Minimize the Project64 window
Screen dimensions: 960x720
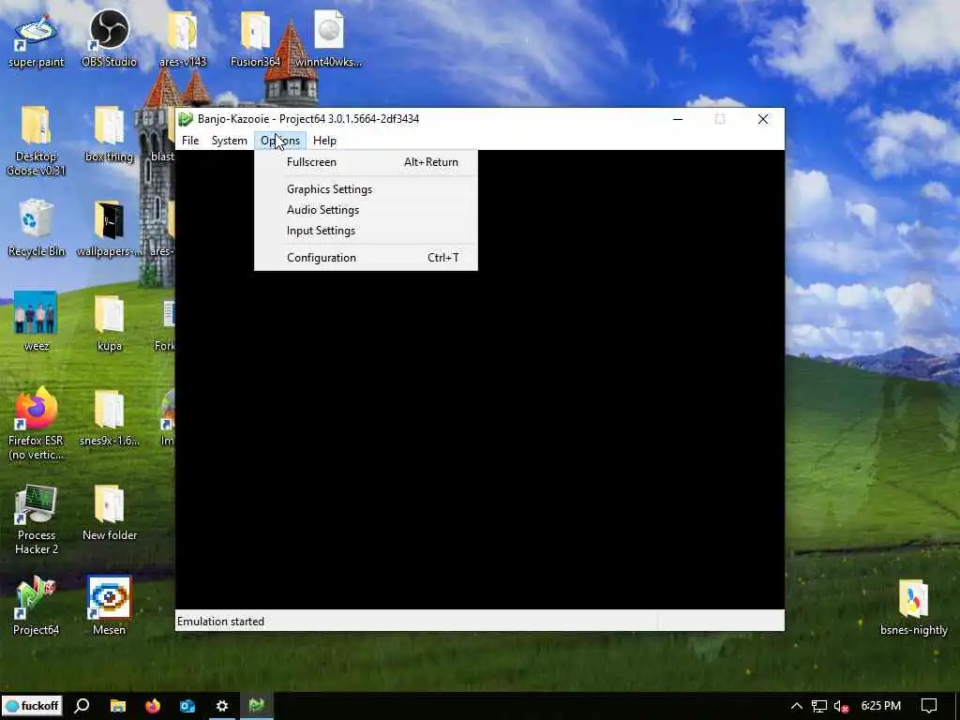pos(678,119)
